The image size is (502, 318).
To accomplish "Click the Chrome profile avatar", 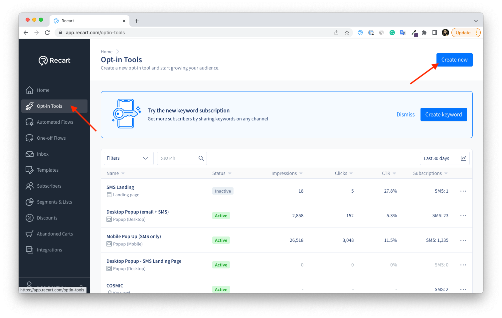I will pyautogui.click(x=445, y=33).
